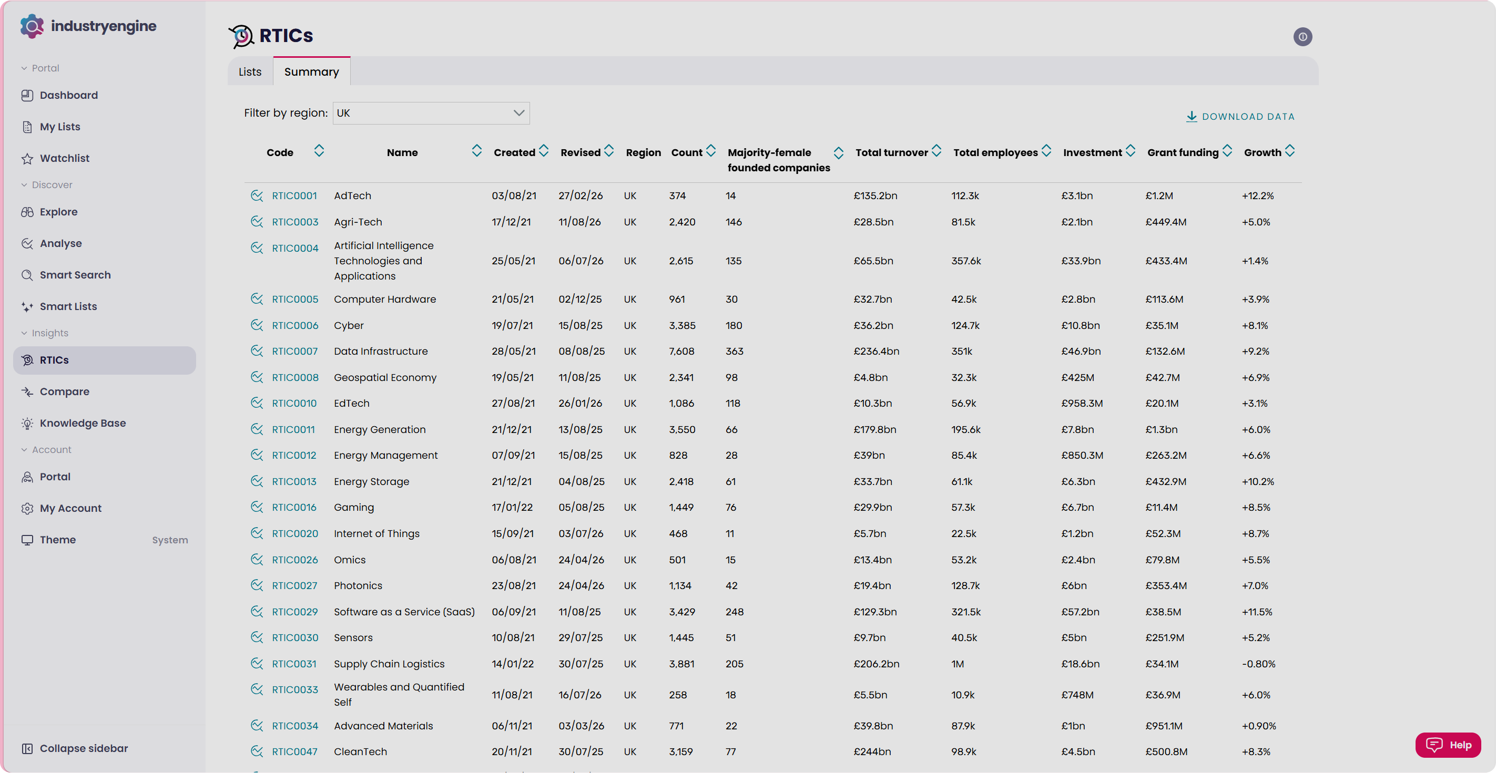The width and height of the screenshot is (1496, 773).
Task: Sort by Total employees arrows
Action: click(x=1046, y=151)
